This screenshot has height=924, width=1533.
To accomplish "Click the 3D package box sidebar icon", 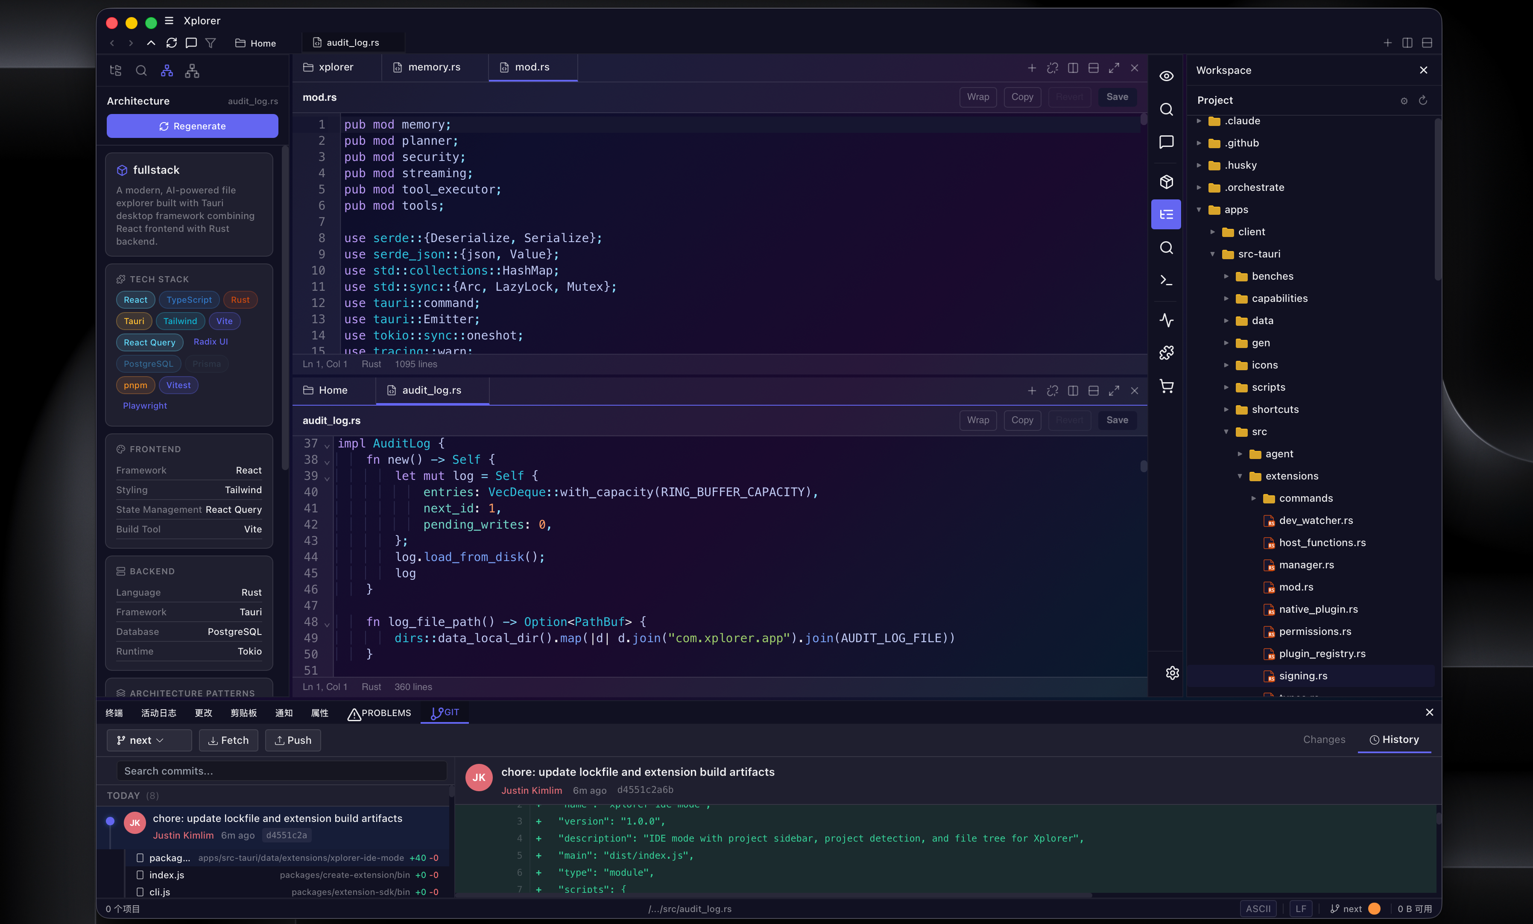I will click(x=1166, y=181).
